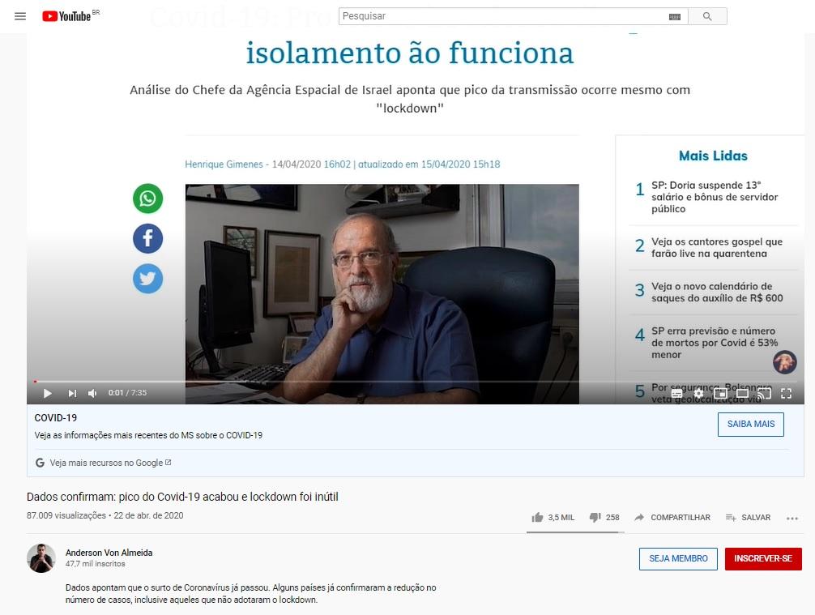
Task: Open the player settings gear
Action: [x=698, y=394]
